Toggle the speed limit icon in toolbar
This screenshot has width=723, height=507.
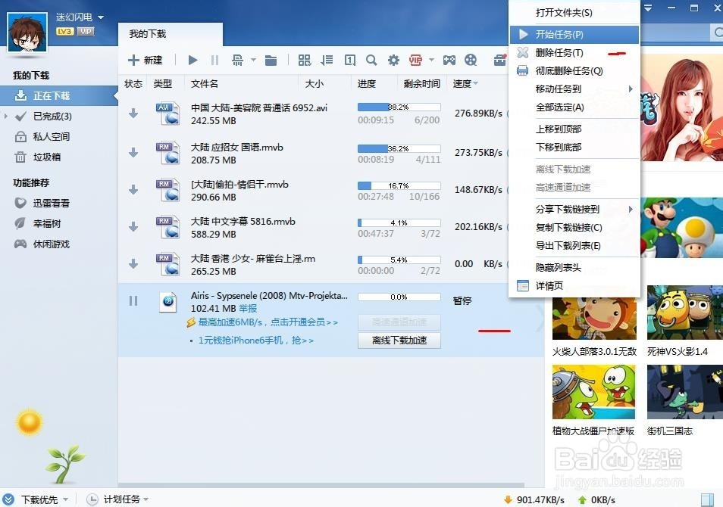coord(236,60)
